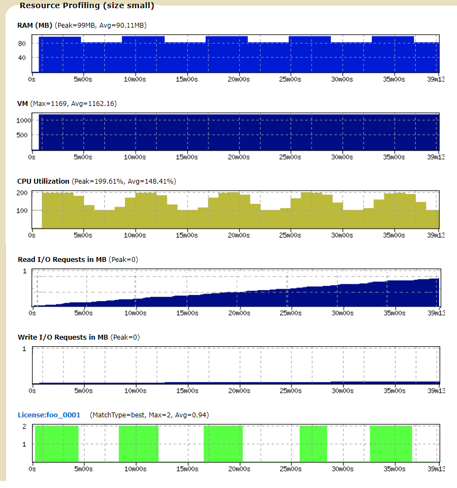Screen dimensions: 457x488
Task: Click the narrow fourth green License usage bar
Action: (x=313, y=443)
